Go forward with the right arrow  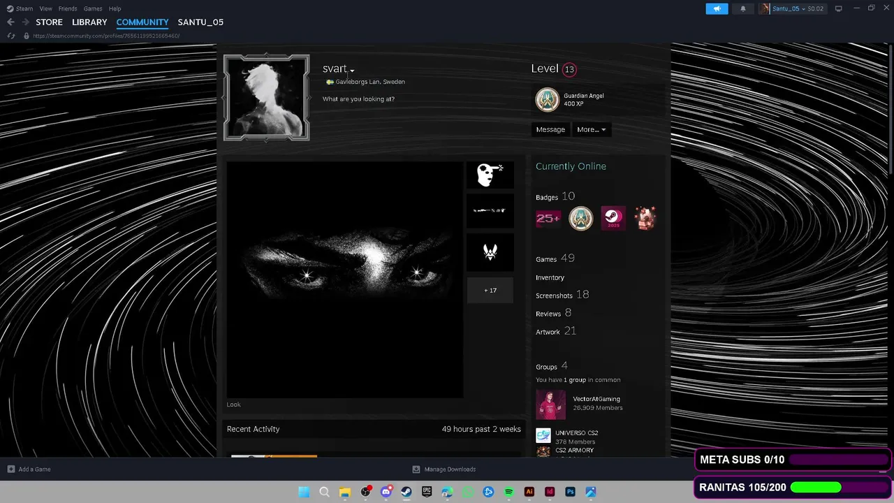(x=26, y=22)
